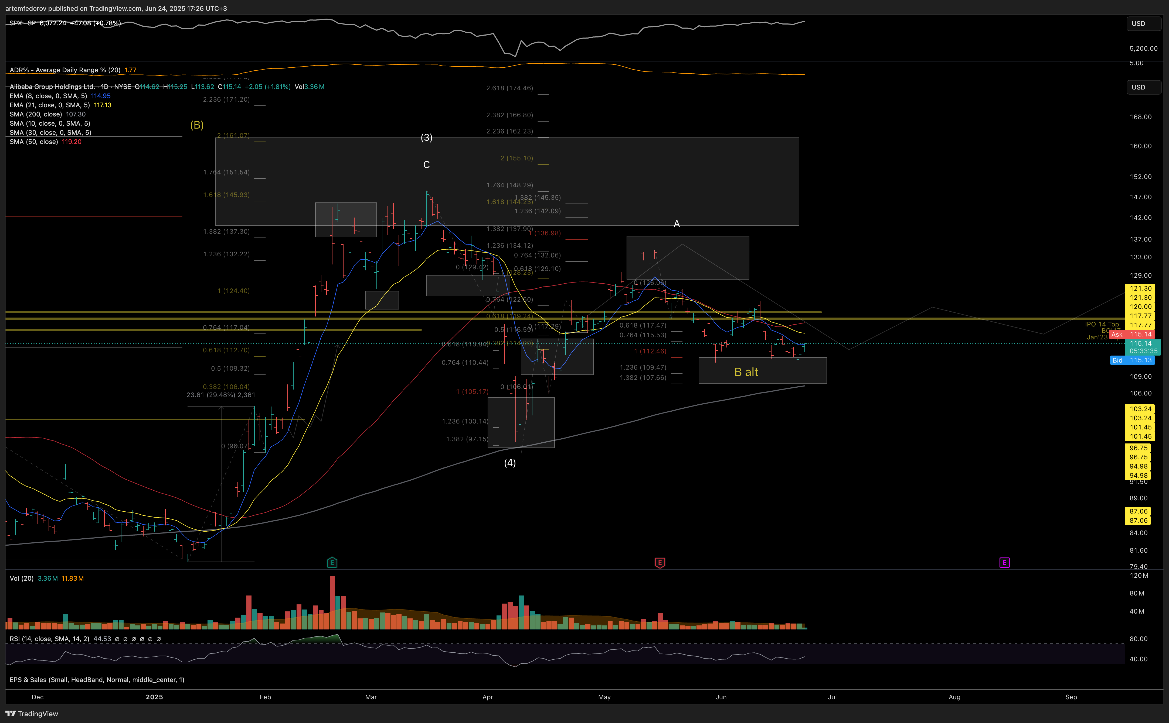Click the yellow 120.00 price level label
This screenshot has height=723, width=1169.
1140,307
